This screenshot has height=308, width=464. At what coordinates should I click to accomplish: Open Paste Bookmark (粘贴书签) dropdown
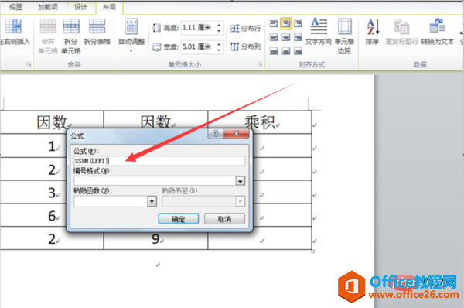click(241, 201)
